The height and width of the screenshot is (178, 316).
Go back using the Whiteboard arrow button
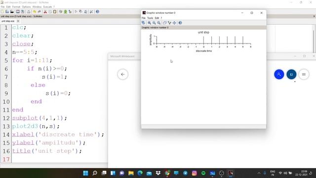coord(123,75)
